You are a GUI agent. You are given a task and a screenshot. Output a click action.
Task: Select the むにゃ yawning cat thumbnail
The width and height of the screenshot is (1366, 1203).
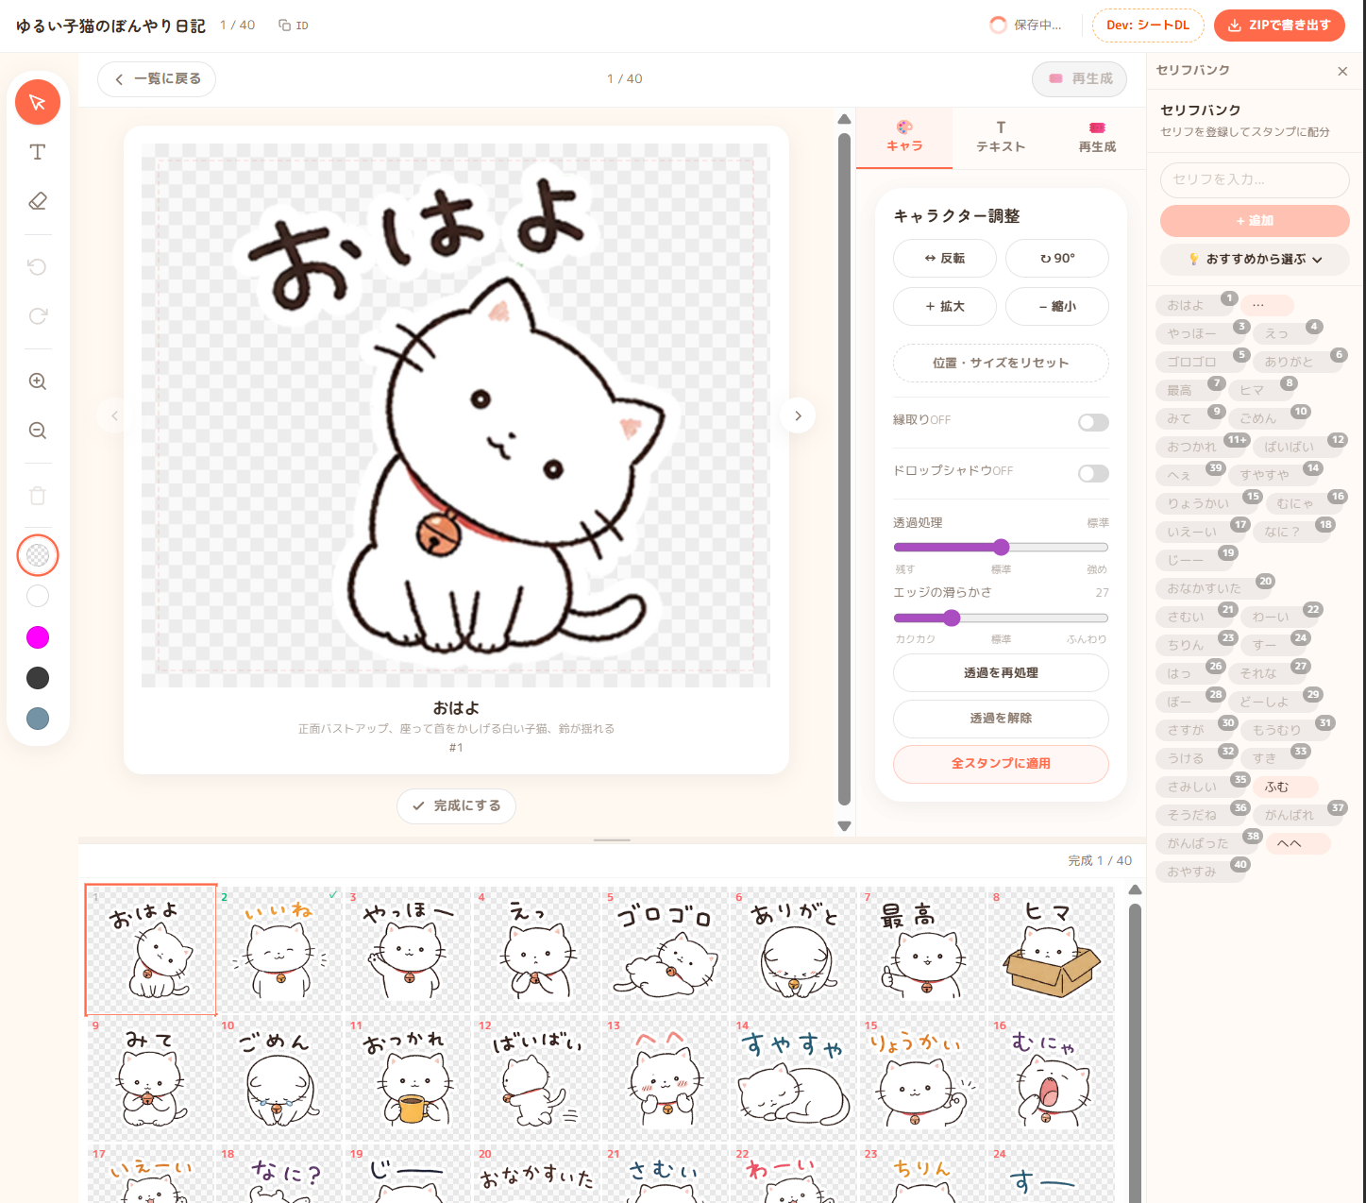pyautogui.click(x=1052, y=1077)
